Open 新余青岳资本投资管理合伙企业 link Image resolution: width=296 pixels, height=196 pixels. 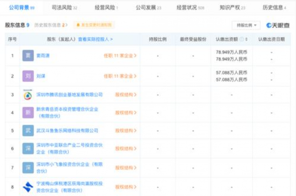(67, 113)
